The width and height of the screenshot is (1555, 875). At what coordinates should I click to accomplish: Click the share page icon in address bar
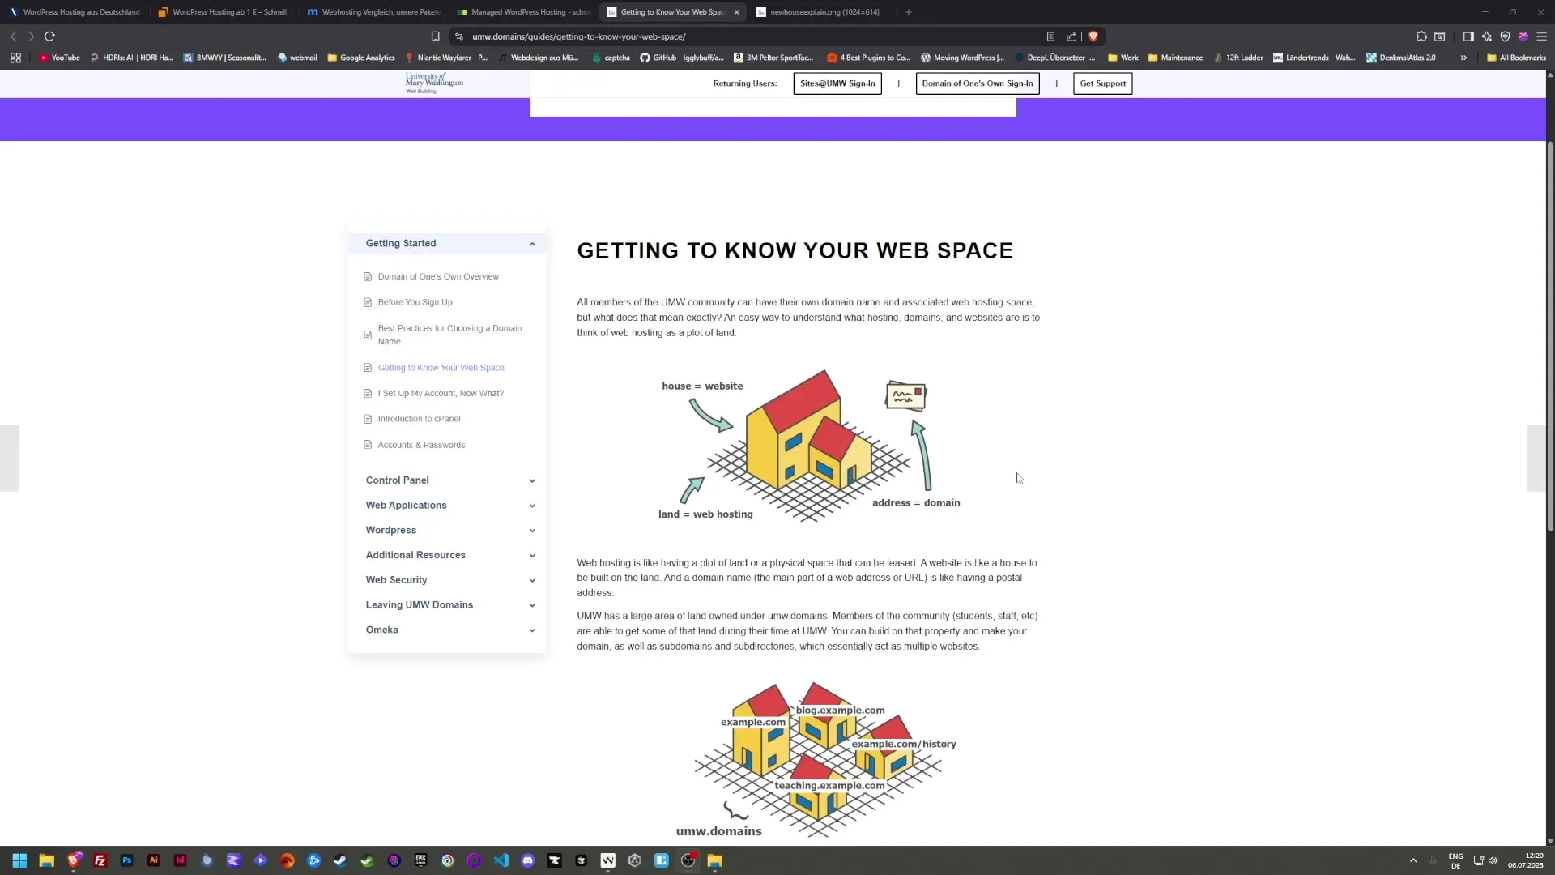point(1071,36)
